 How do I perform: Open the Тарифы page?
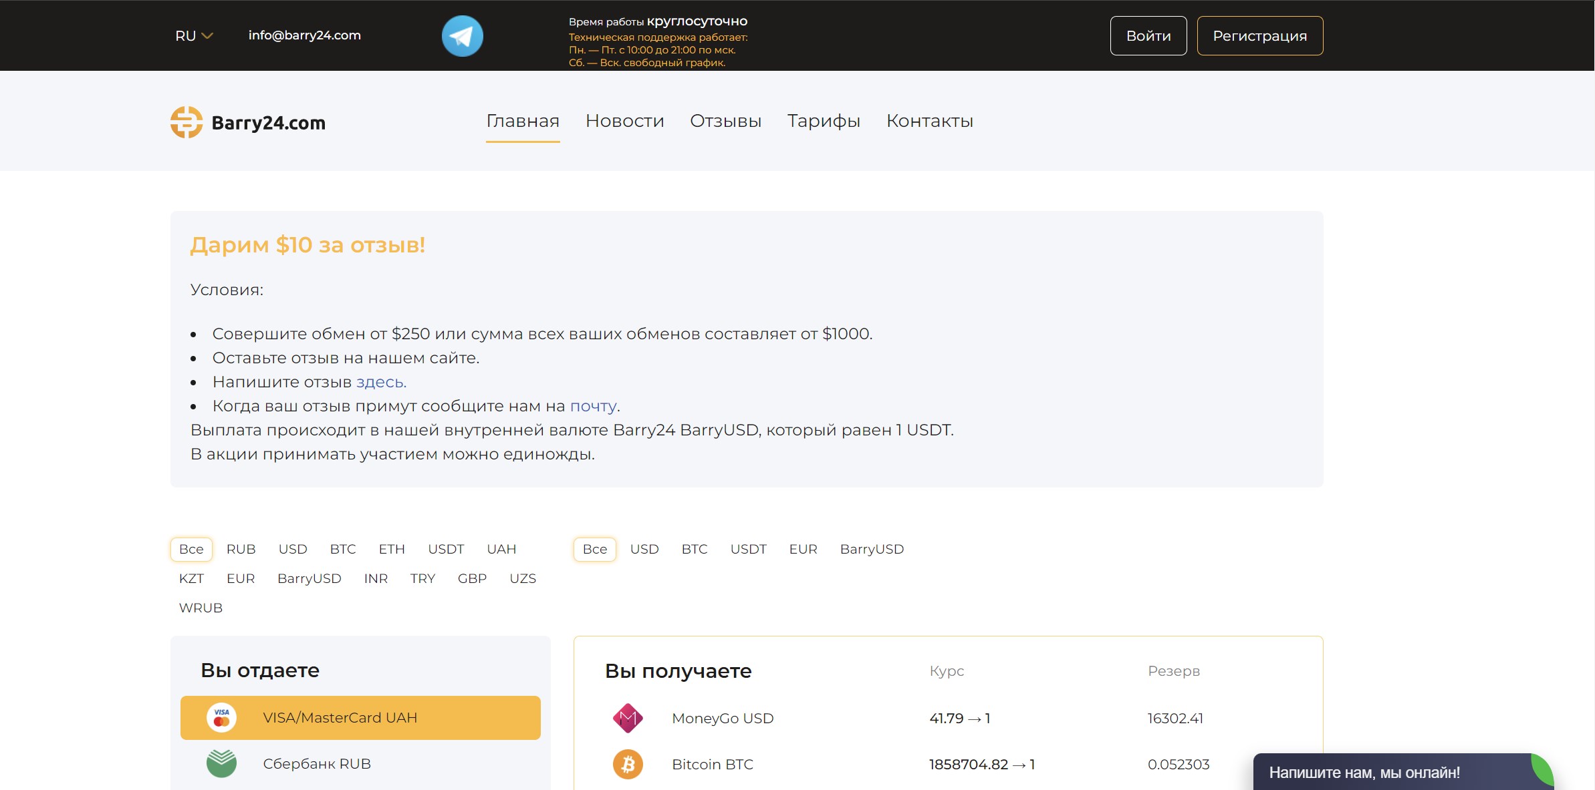[x=824, y=121]
